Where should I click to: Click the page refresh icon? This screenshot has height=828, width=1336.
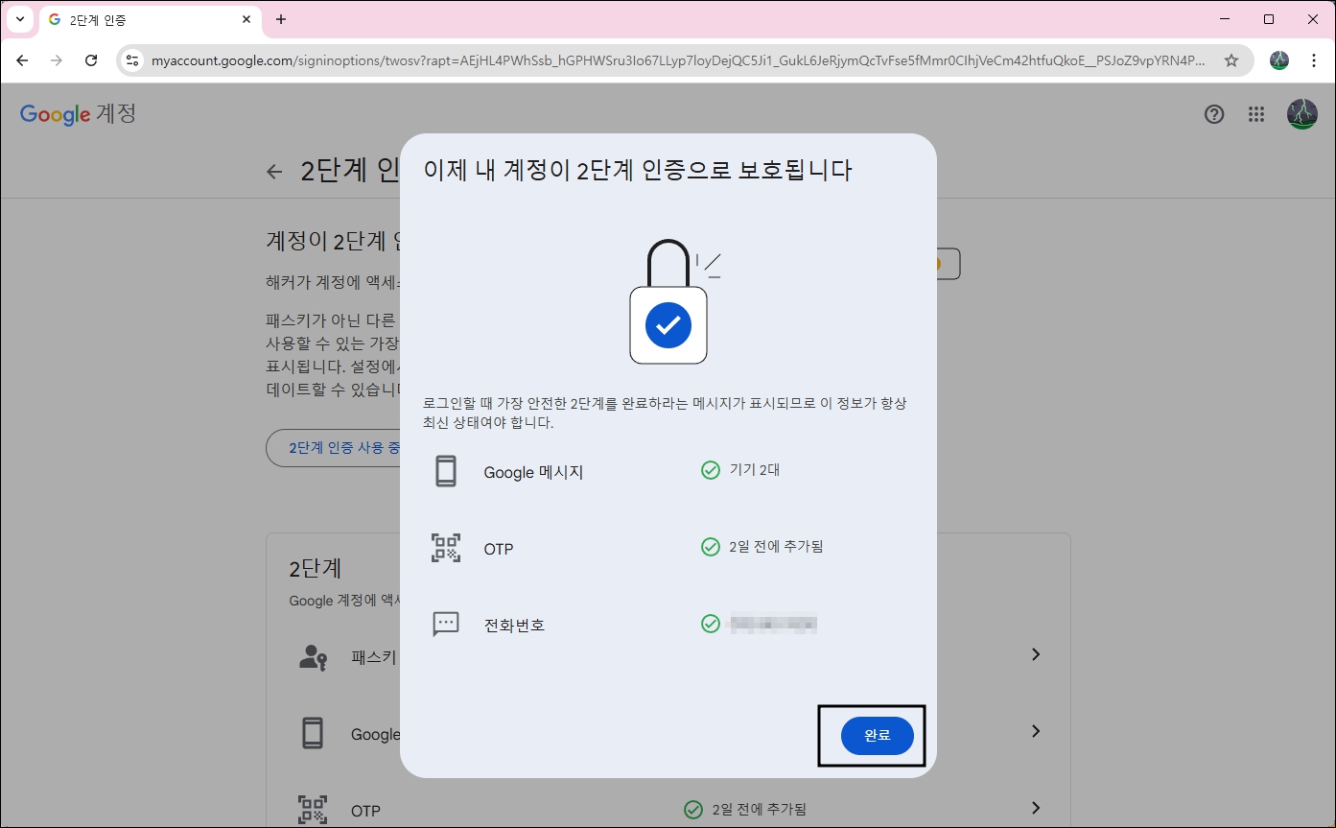(x=91, y=59)
